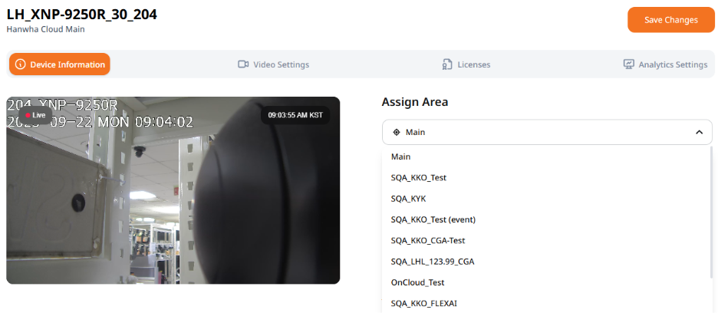Pick SQA_KKO_Test (event) area

[433, 219]
